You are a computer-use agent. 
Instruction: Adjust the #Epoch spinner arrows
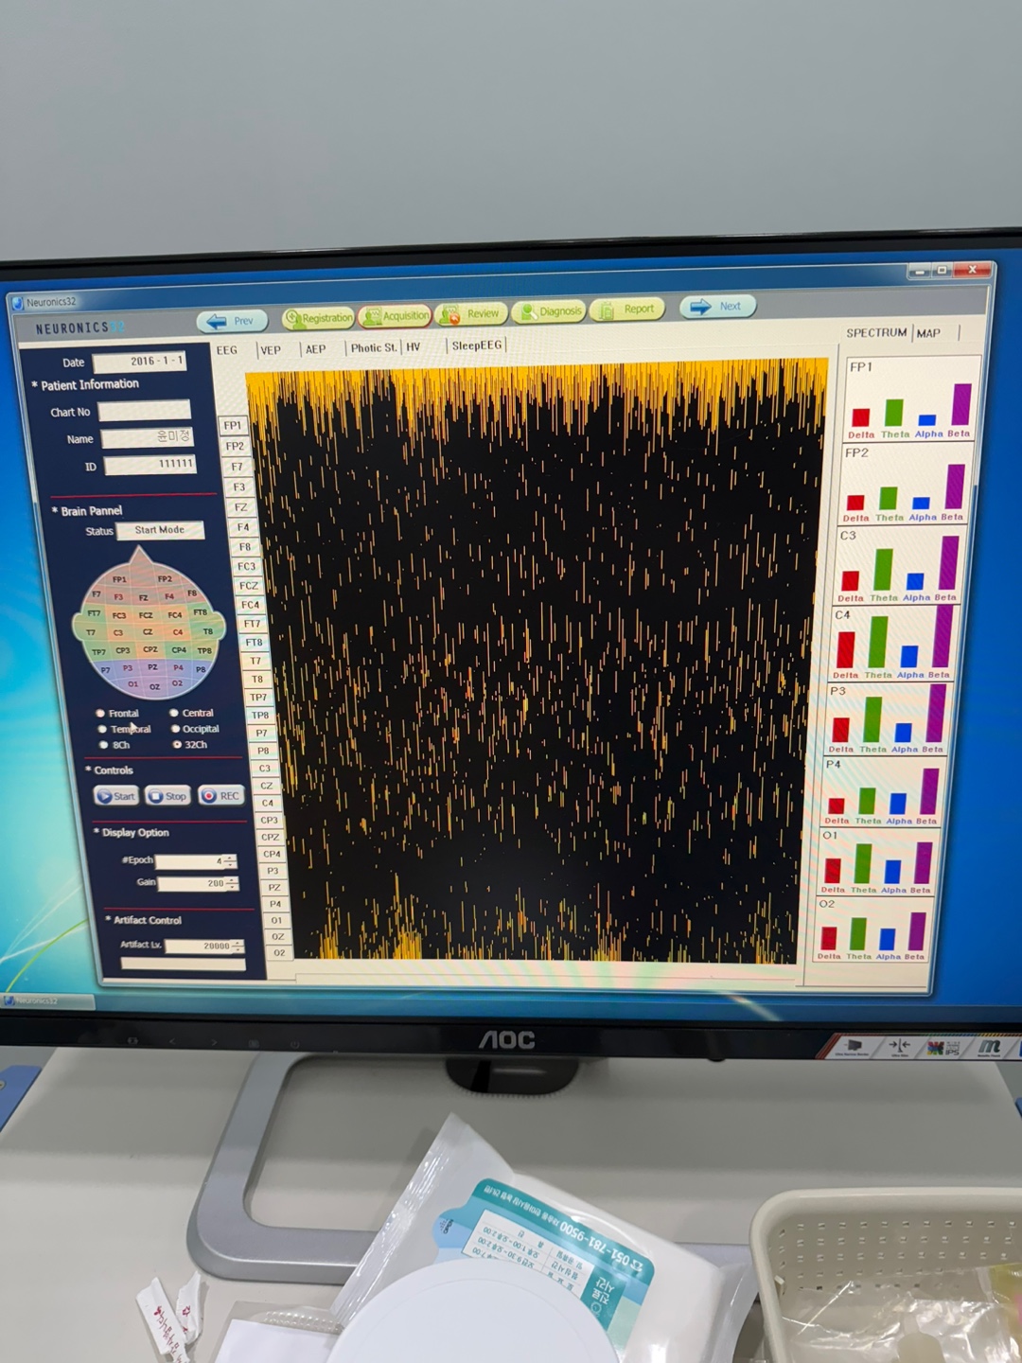231,861
